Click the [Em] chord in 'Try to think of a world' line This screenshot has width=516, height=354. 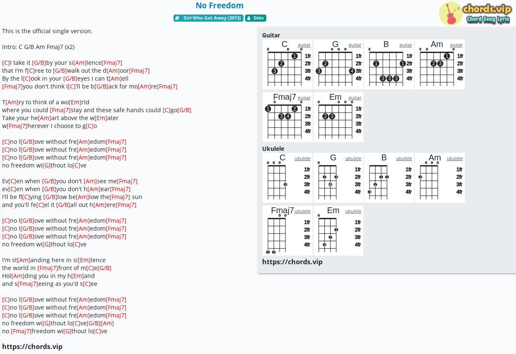tap(75, 102)
